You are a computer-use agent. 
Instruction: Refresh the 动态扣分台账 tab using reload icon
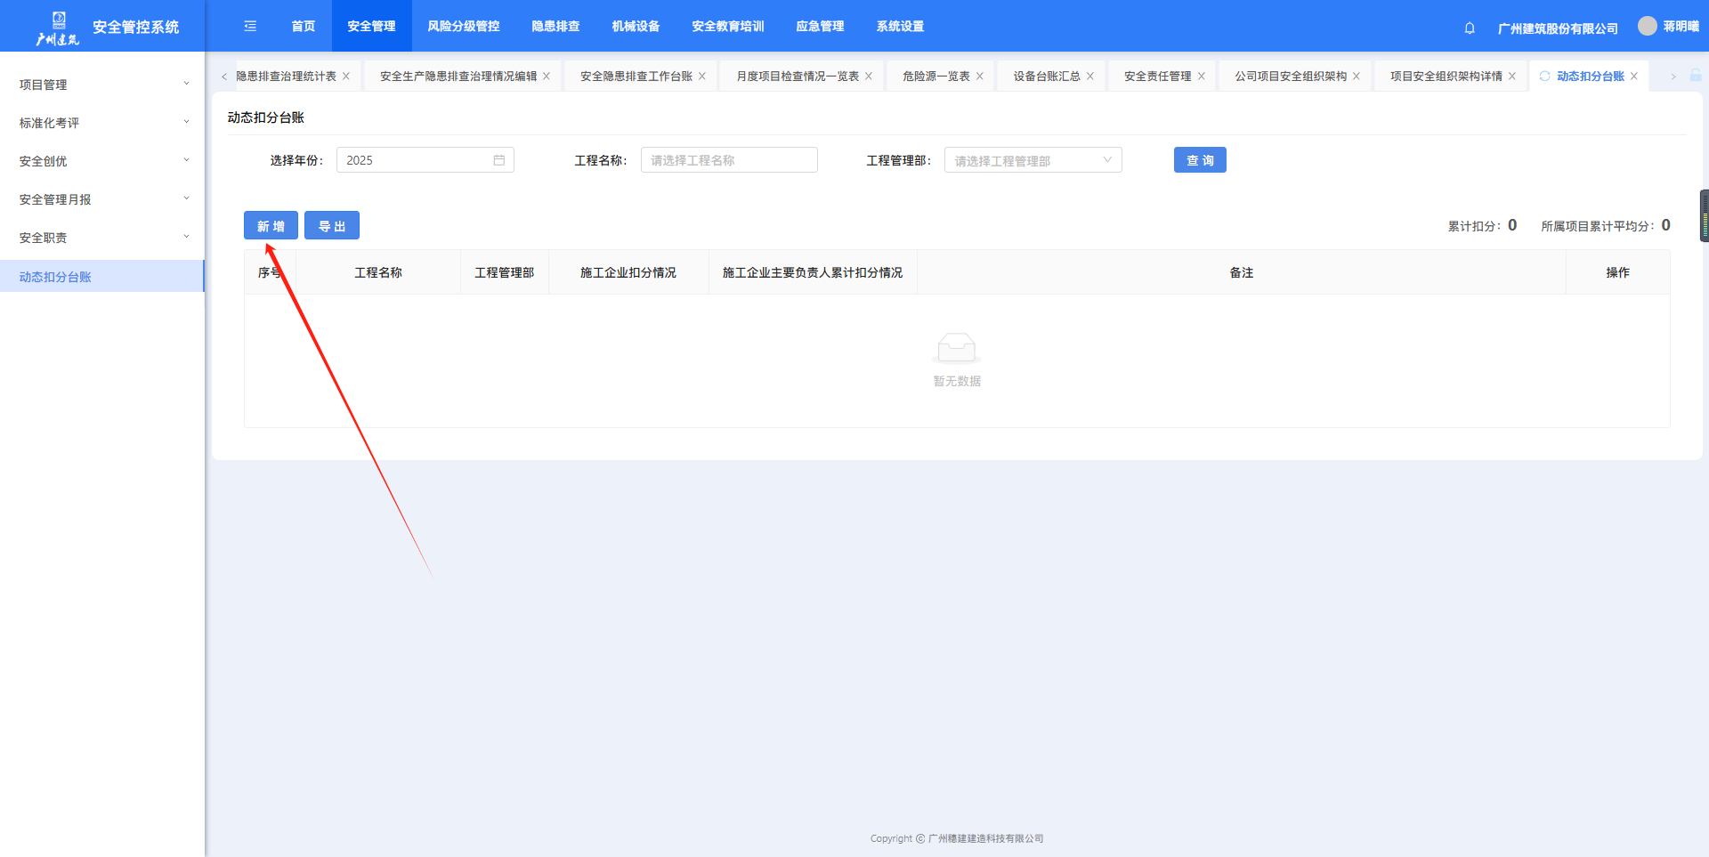click(x=1544, y=77)
